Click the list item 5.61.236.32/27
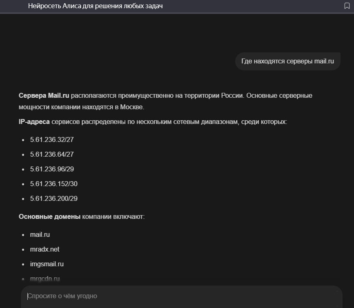The image size is (354, 308). tap(52, 140)
